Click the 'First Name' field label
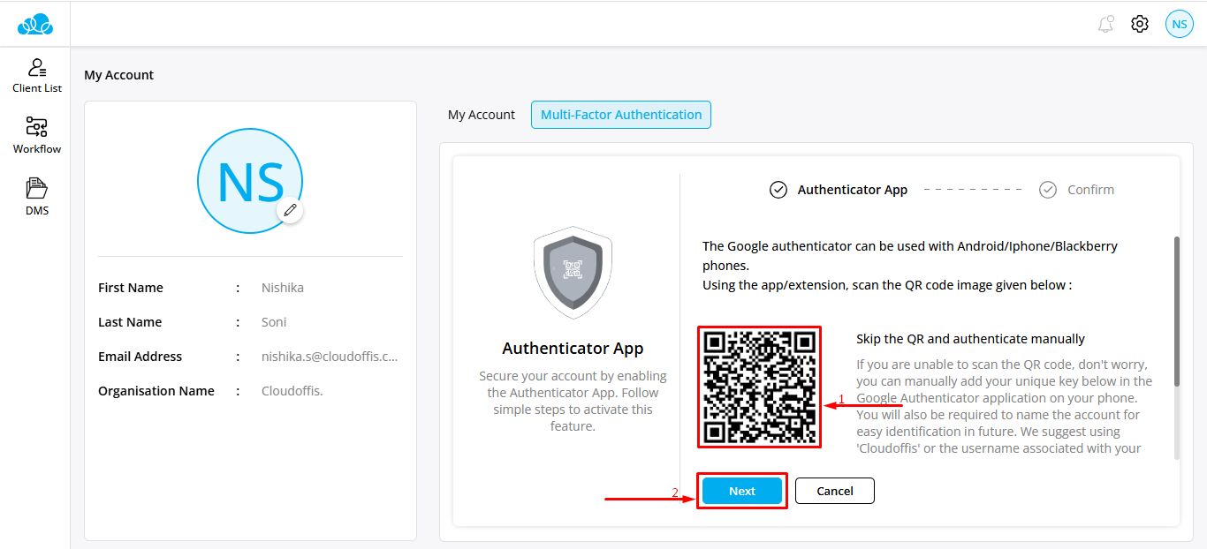1207x549 pixels. [x=131, y=288]
